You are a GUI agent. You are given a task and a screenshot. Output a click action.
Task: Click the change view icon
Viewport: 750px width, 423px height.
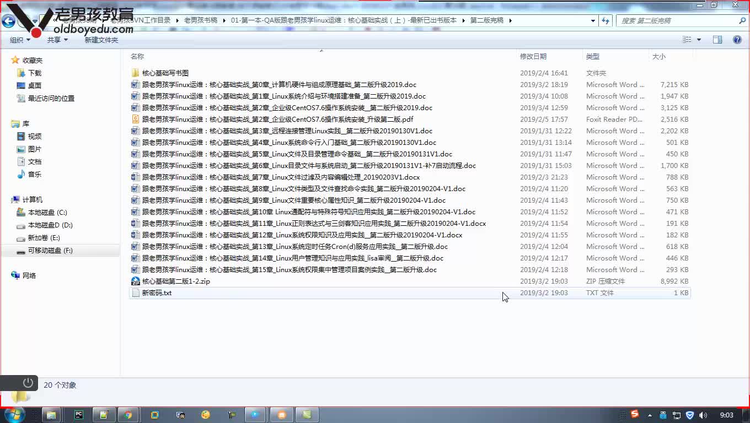687,40
